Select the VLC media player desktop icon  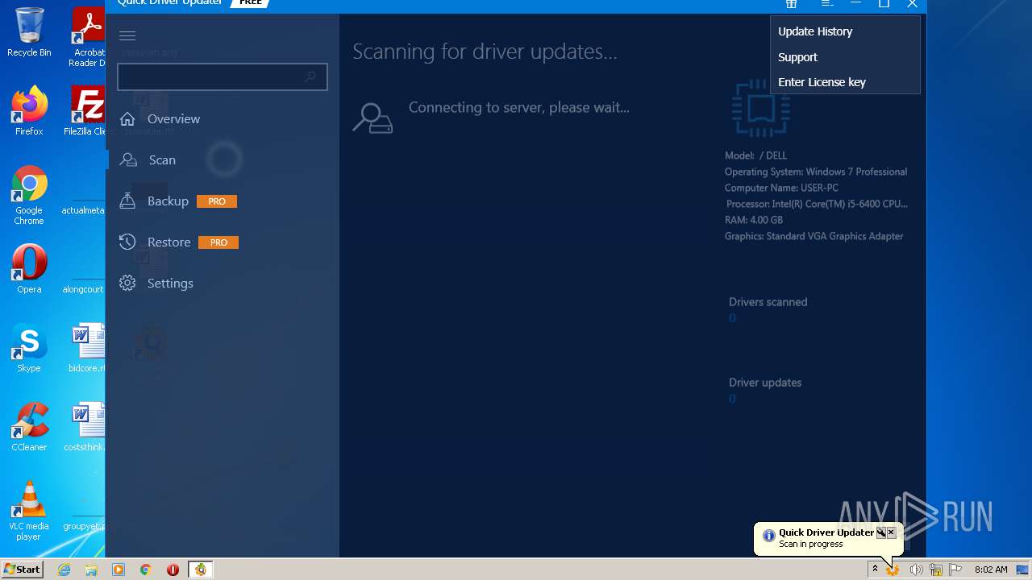29,512
